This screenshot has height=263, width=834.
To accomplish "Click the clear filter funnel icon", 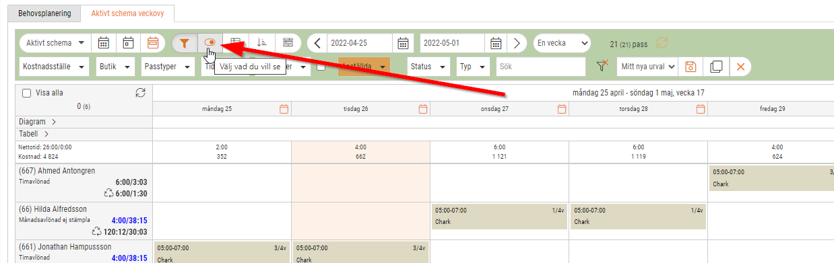I will 602,66.
